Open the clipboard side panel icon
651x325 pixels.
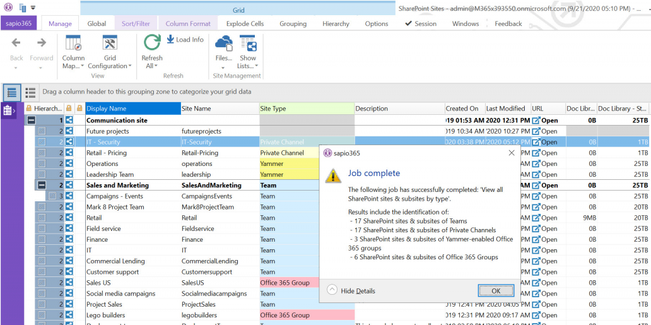point(8,110)
